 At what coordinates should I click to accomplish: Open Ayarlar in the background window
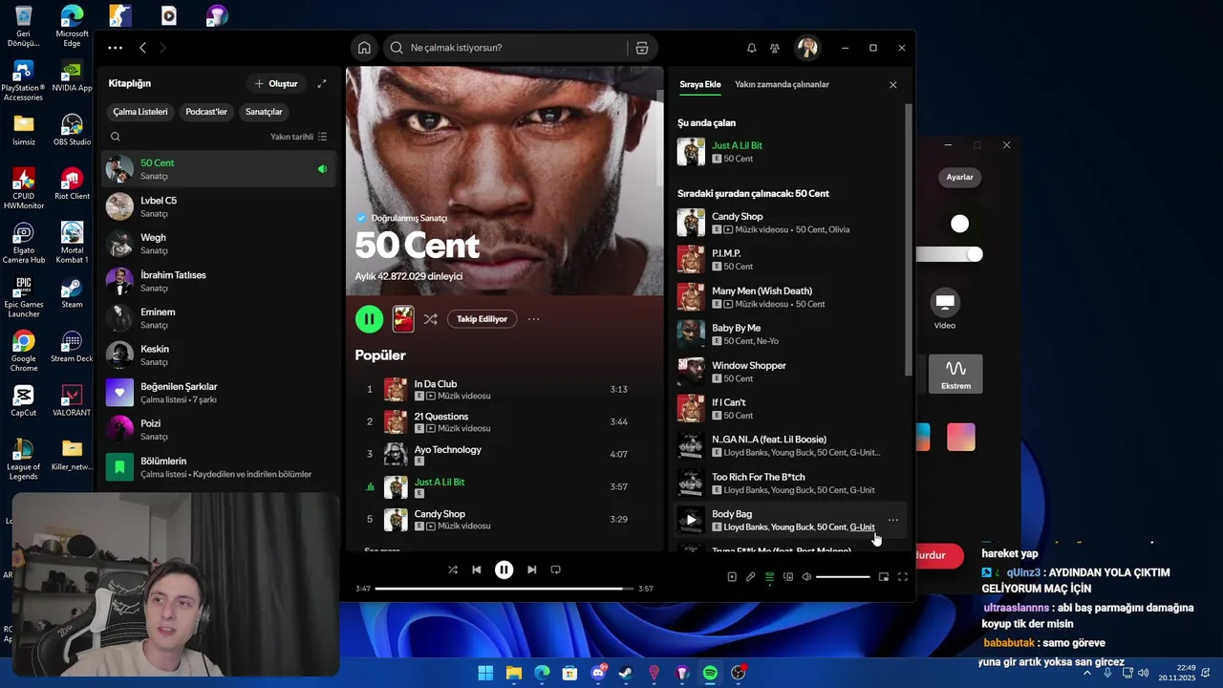(959, 177)
